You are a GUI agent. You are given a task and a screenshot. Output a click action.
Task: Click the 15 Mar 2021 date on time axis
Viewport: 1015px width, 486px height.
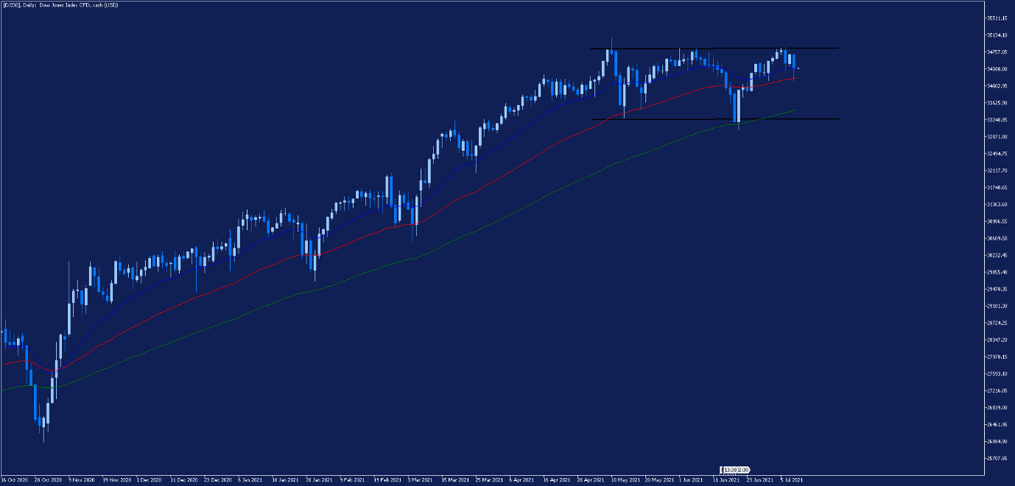tap(456, 479)
